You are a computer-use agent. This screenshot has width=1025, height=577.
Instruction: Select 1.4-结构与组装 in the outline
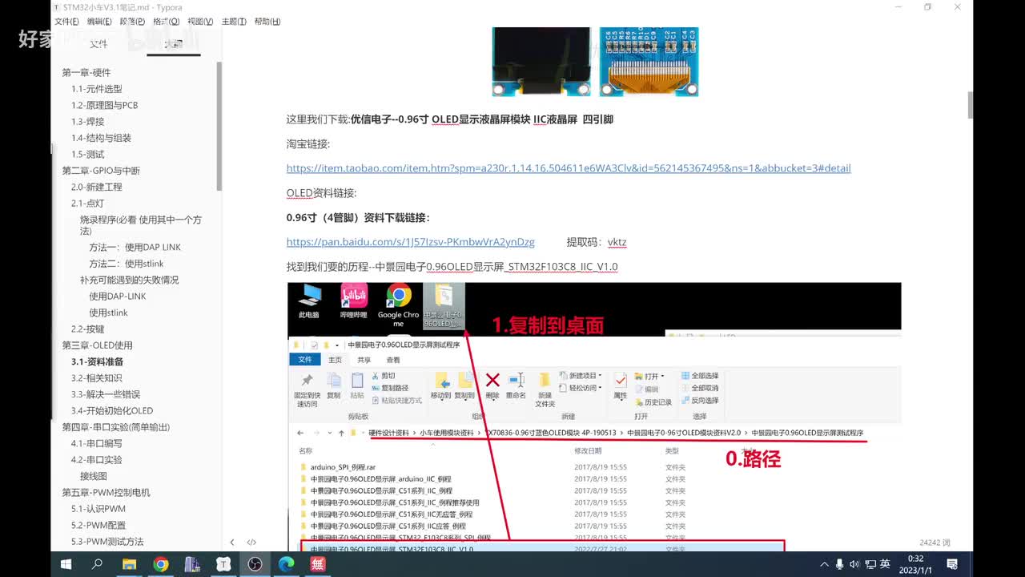point(101,138)
